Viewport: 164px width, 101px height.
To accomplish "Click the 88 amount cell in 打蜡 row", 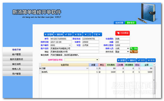I will (147, 68).
